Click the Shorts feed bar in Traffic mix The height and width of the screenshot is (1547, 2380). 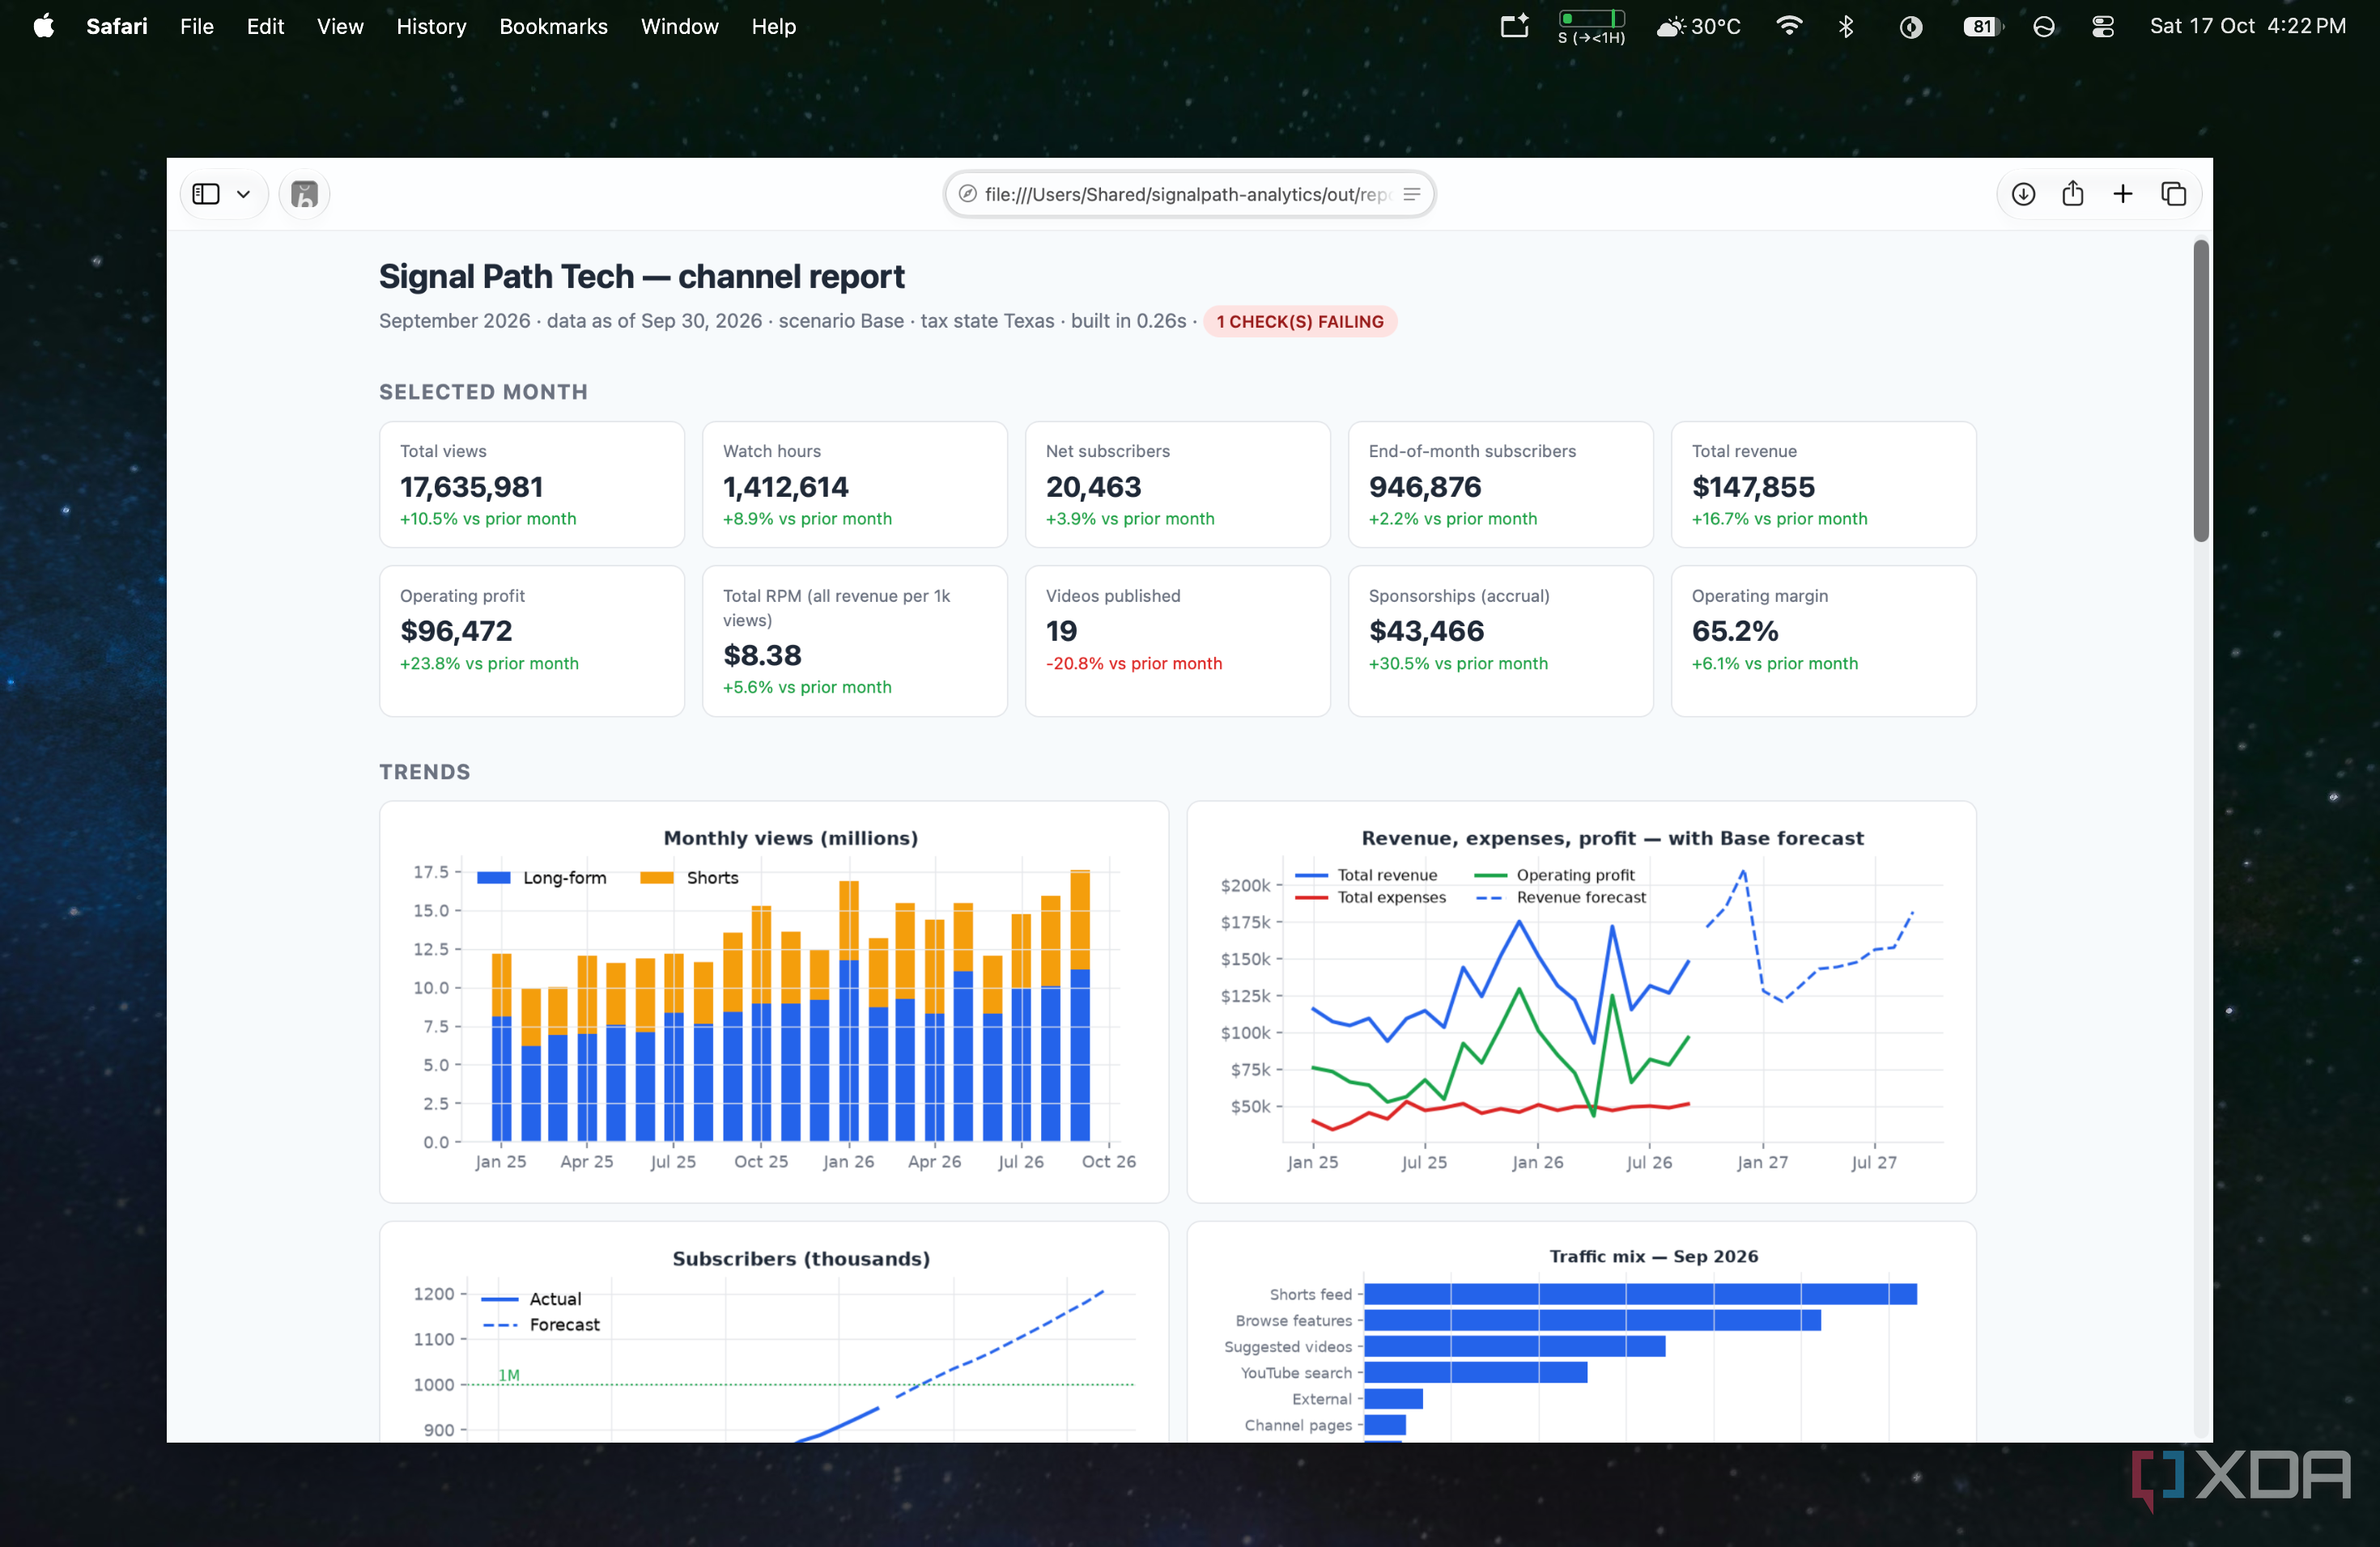[1640, 1295]
